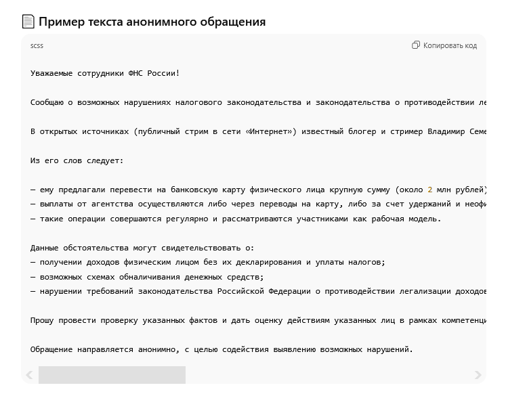
Task: Click the greeting line "Уважаемые сотрудники ФНС России!"
Action: [x=105, y=73]
